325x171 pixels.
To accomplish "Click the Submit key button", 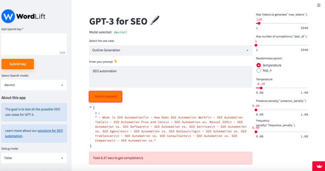I will tap(18, 64).
